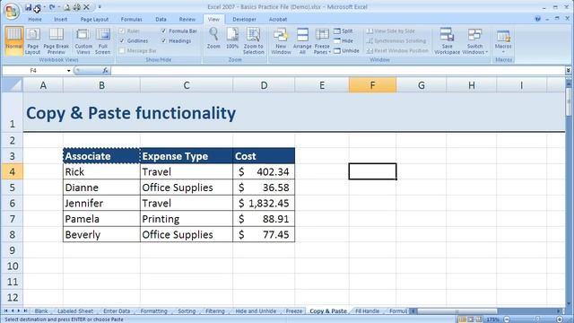Select column F header
Viewport: 574px width, 323px height.
click(x=372, y=85)
